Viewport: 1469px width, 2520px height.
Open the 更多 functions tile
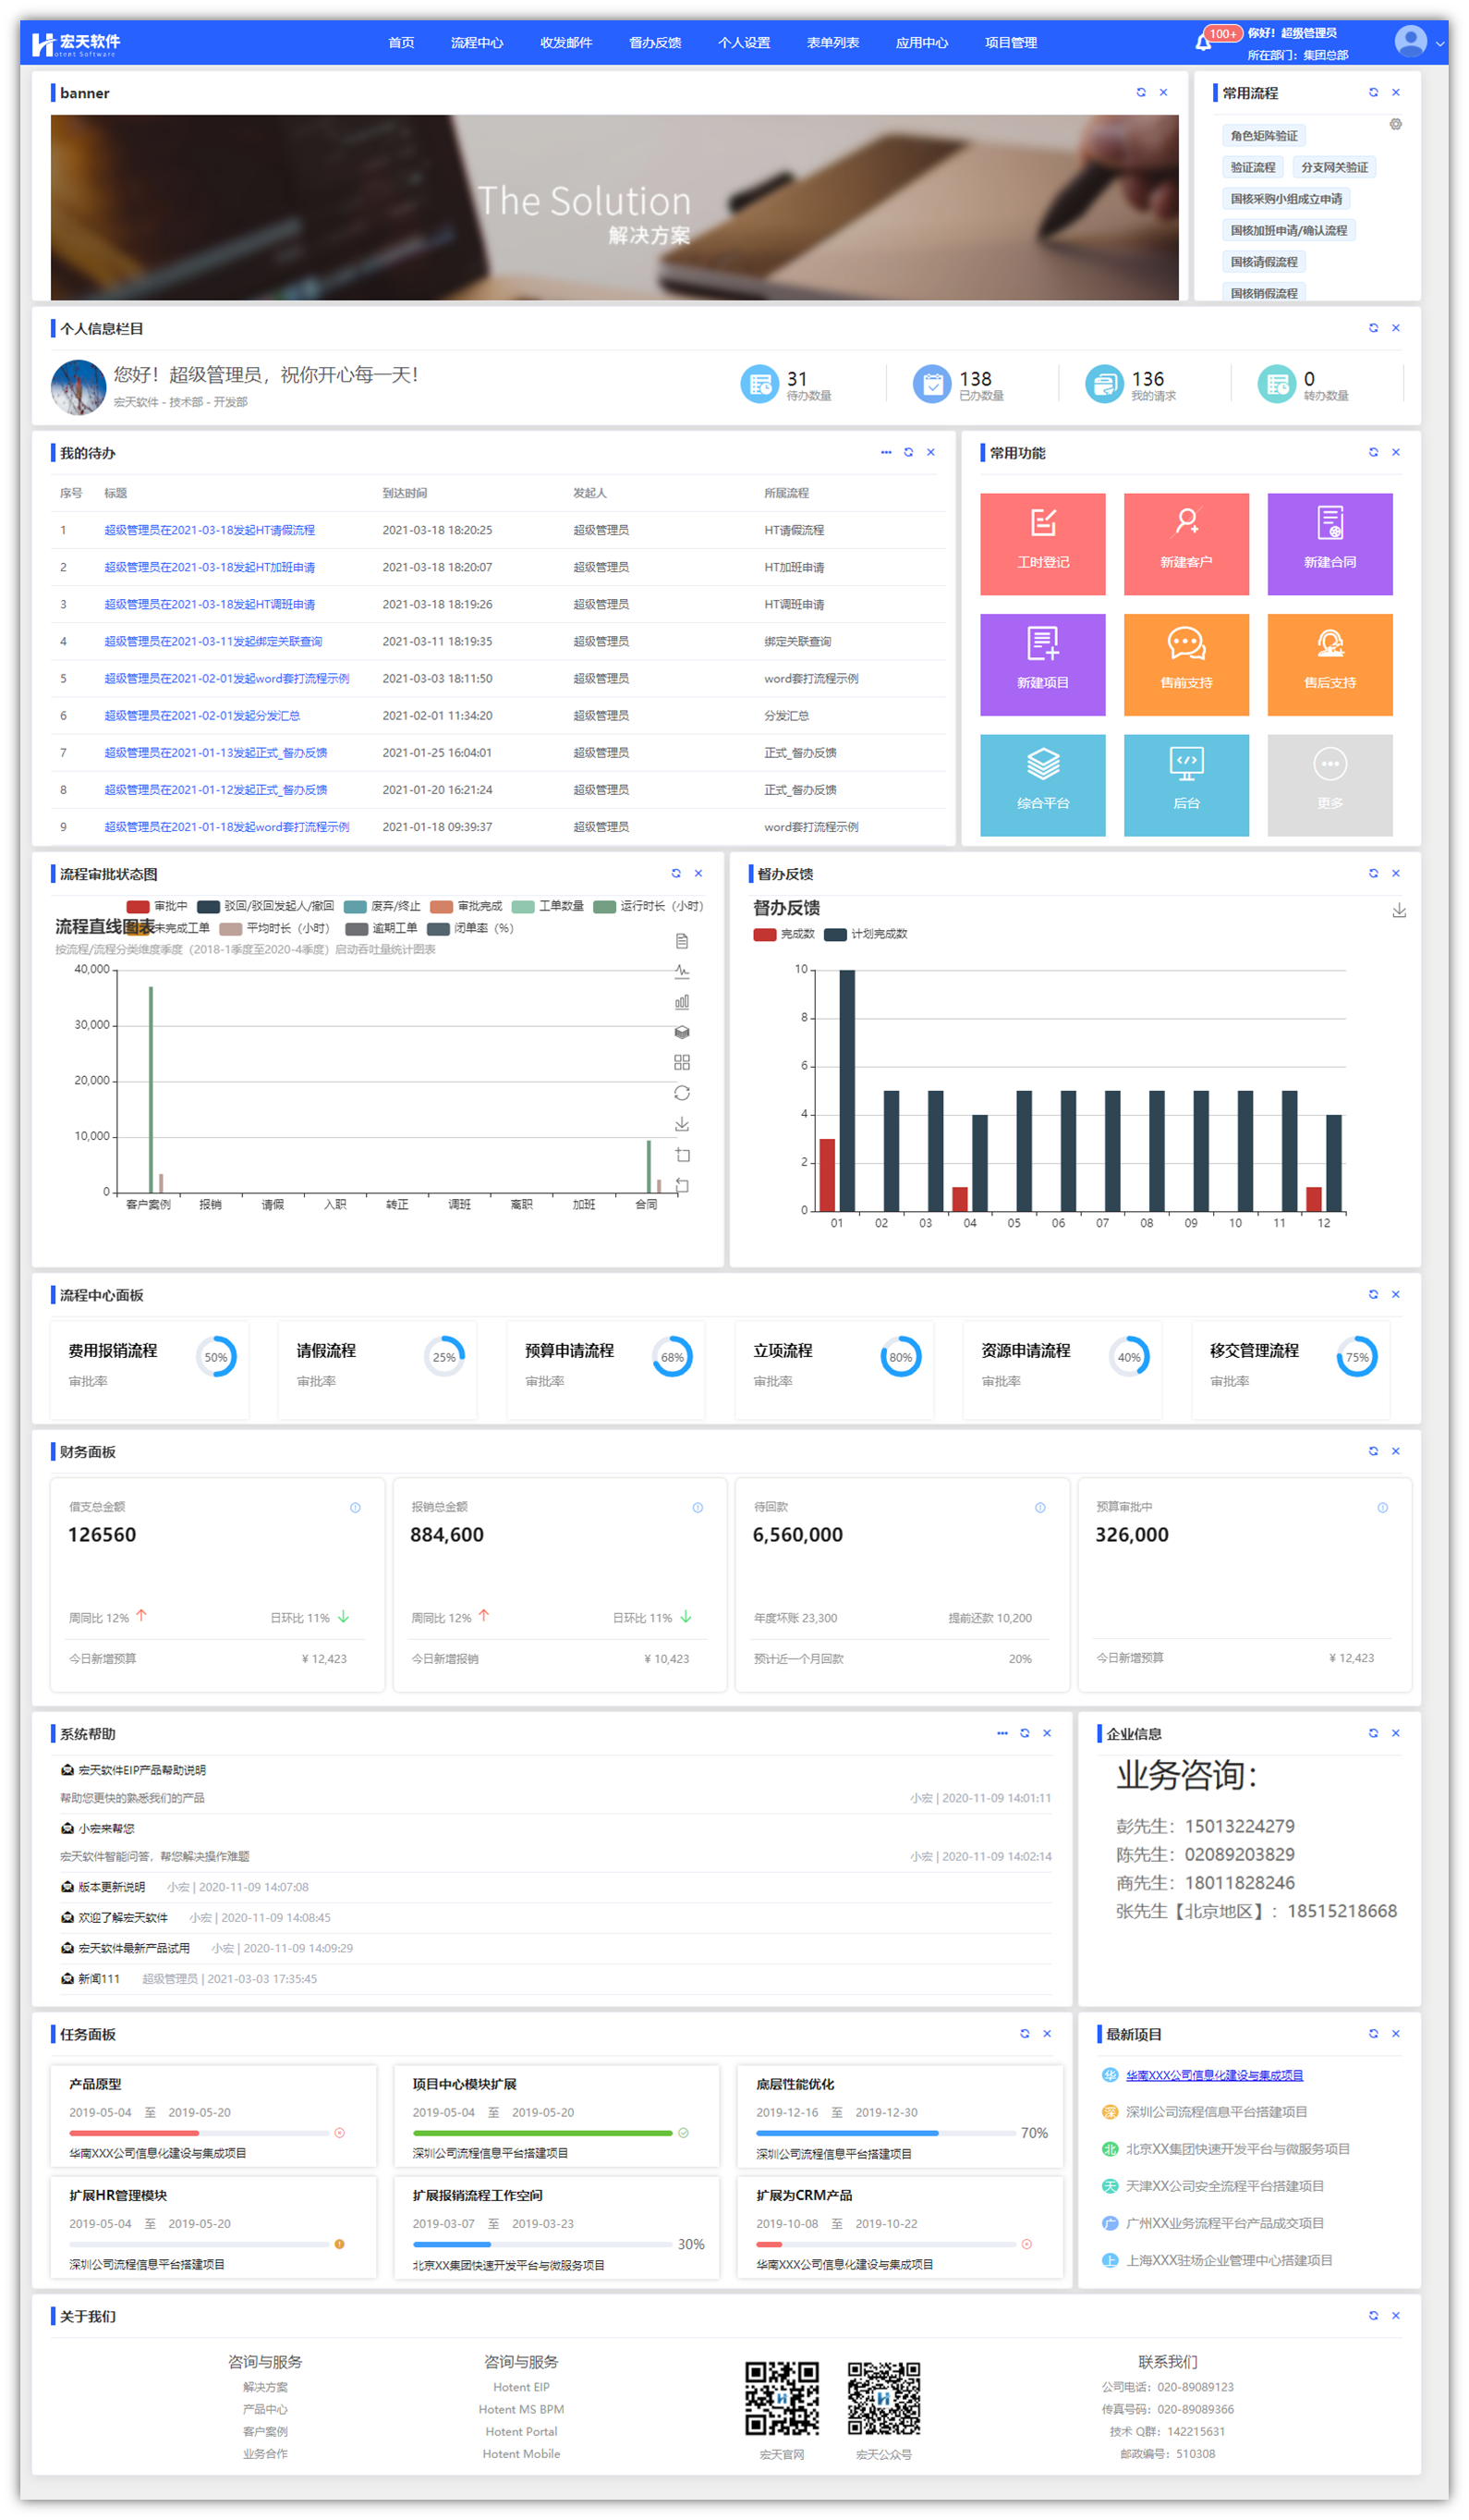(1330, 785)
